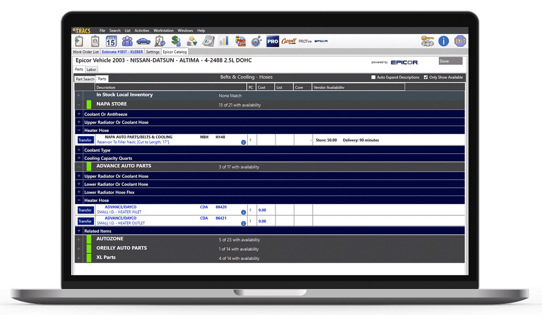The height and width of the screenshot is (315, 542).
Task: Click the red EXIT icon
Action: point(460,41)
